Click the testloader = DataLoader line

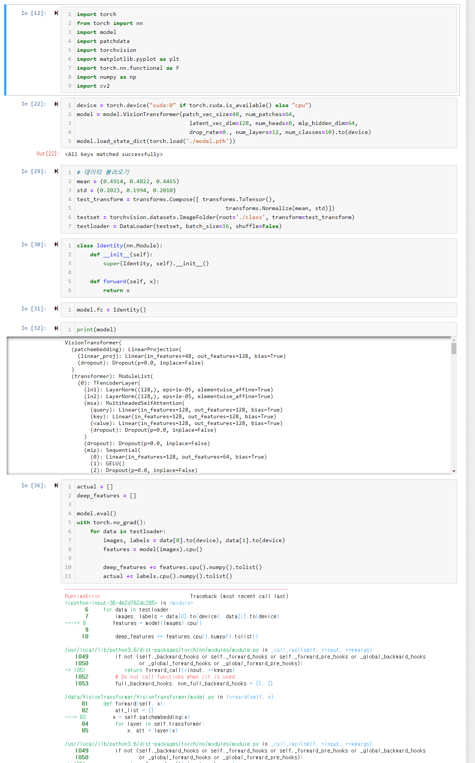click(x=179, y=226)
